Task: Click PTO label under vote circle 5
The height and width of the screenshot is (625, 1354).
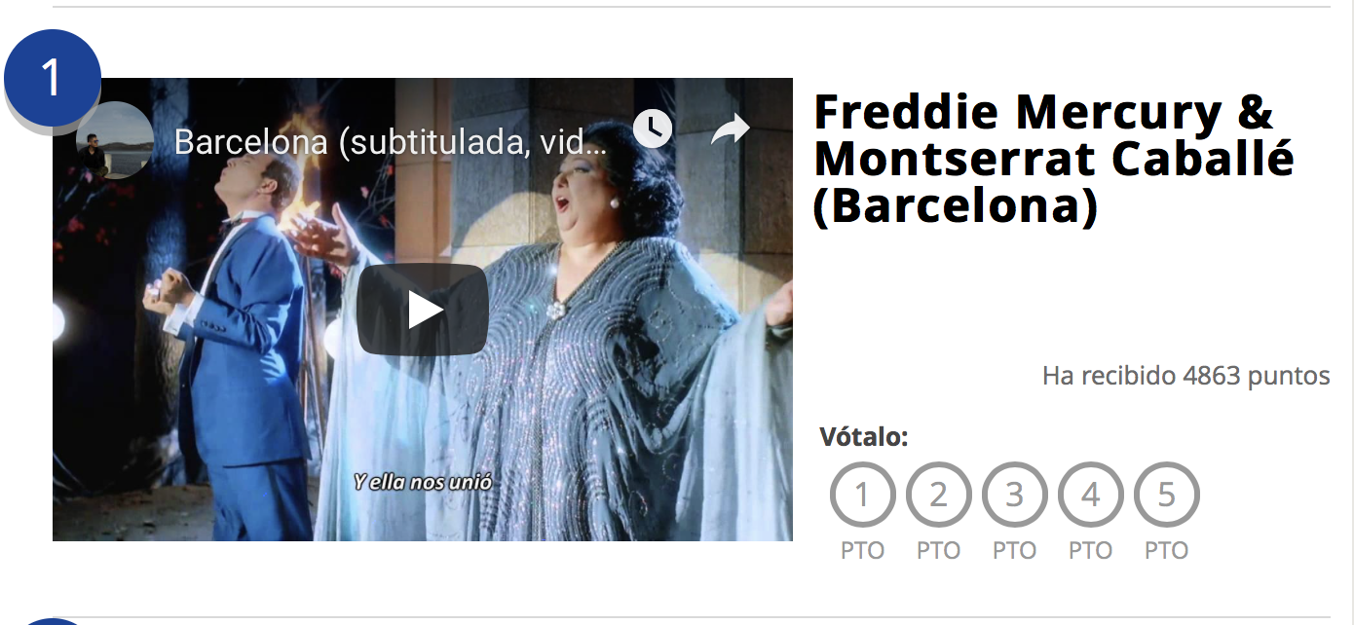Action: 1166,551
